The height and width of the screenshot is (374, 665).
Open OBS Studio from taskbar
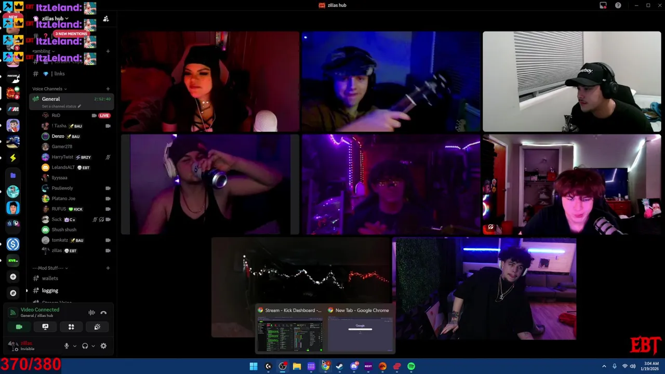pos(283,366)
